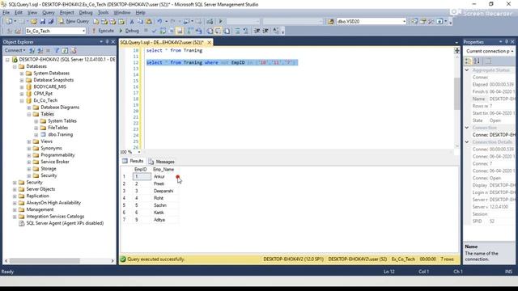
Task: Click the Save All icon
Action: coord(51,21)
